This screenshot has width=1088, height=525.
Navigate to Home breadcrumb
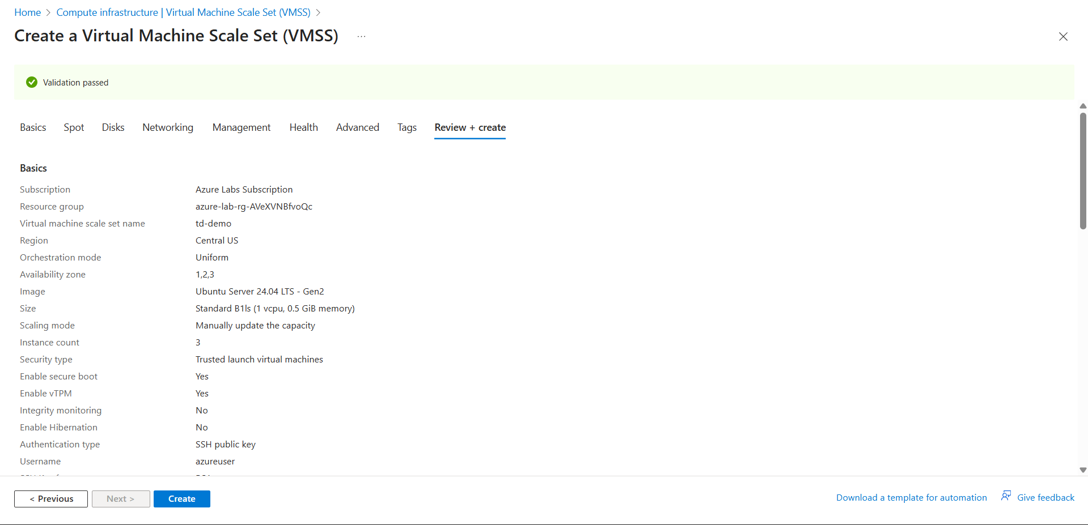pos(27,12)
